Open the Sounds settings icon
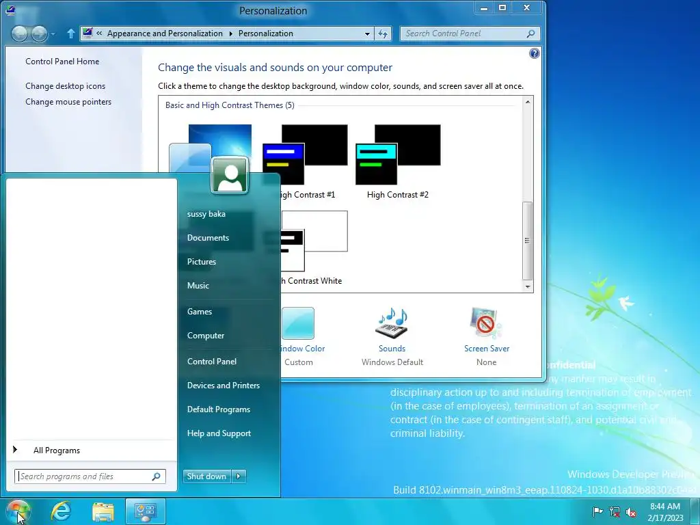The width and height of the screenshot is (700, 525). 392,323
